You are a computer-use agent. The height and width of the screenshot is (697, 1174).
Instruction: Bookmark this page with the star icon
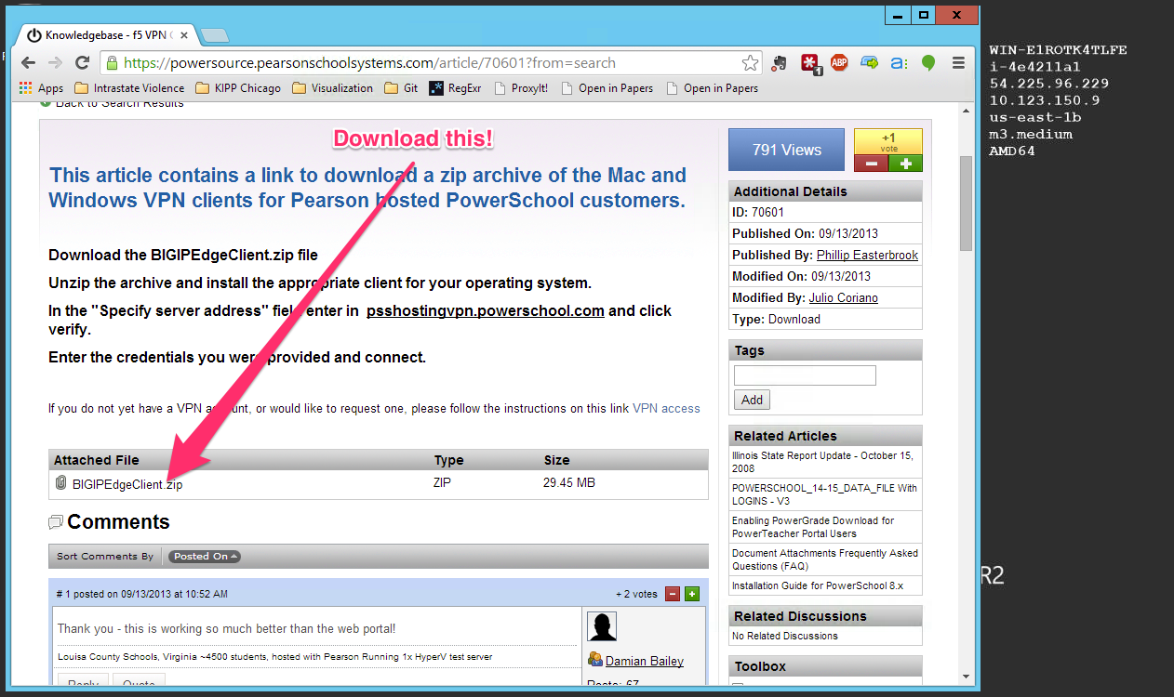pos(750,63)
